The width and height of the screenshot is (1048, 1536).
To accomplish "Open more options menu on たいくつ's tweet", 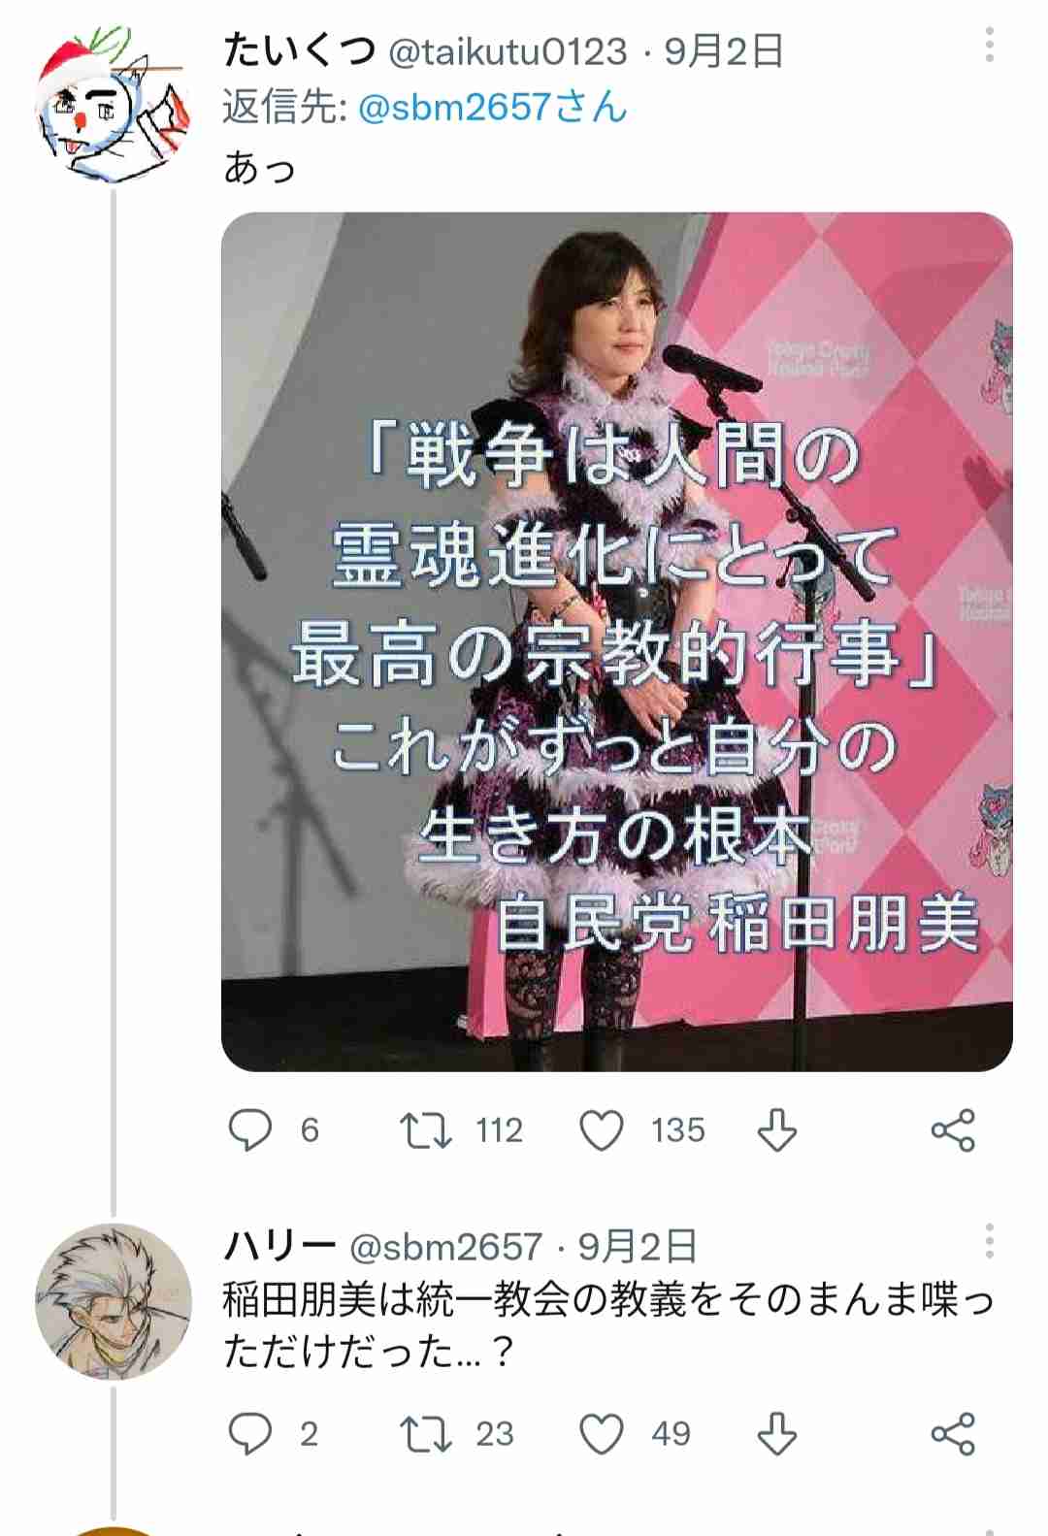I will (989, 46).
